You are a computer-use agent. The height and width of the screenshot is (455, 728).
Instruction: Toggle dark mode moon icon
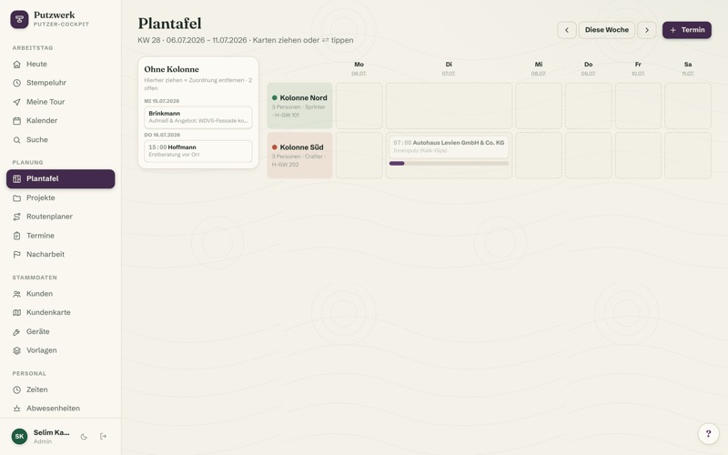pyautogui.click(x=84, y=437)
